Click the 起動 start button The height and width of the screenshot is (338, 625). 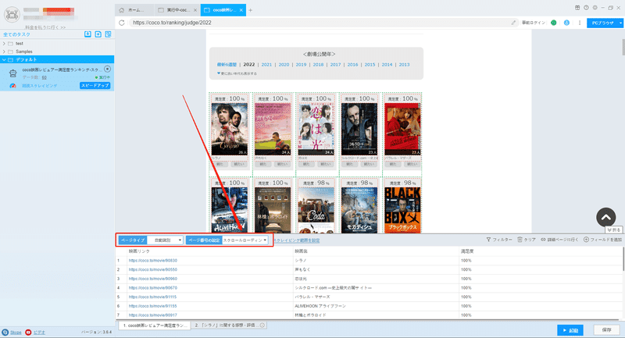(x=570, y=330)
